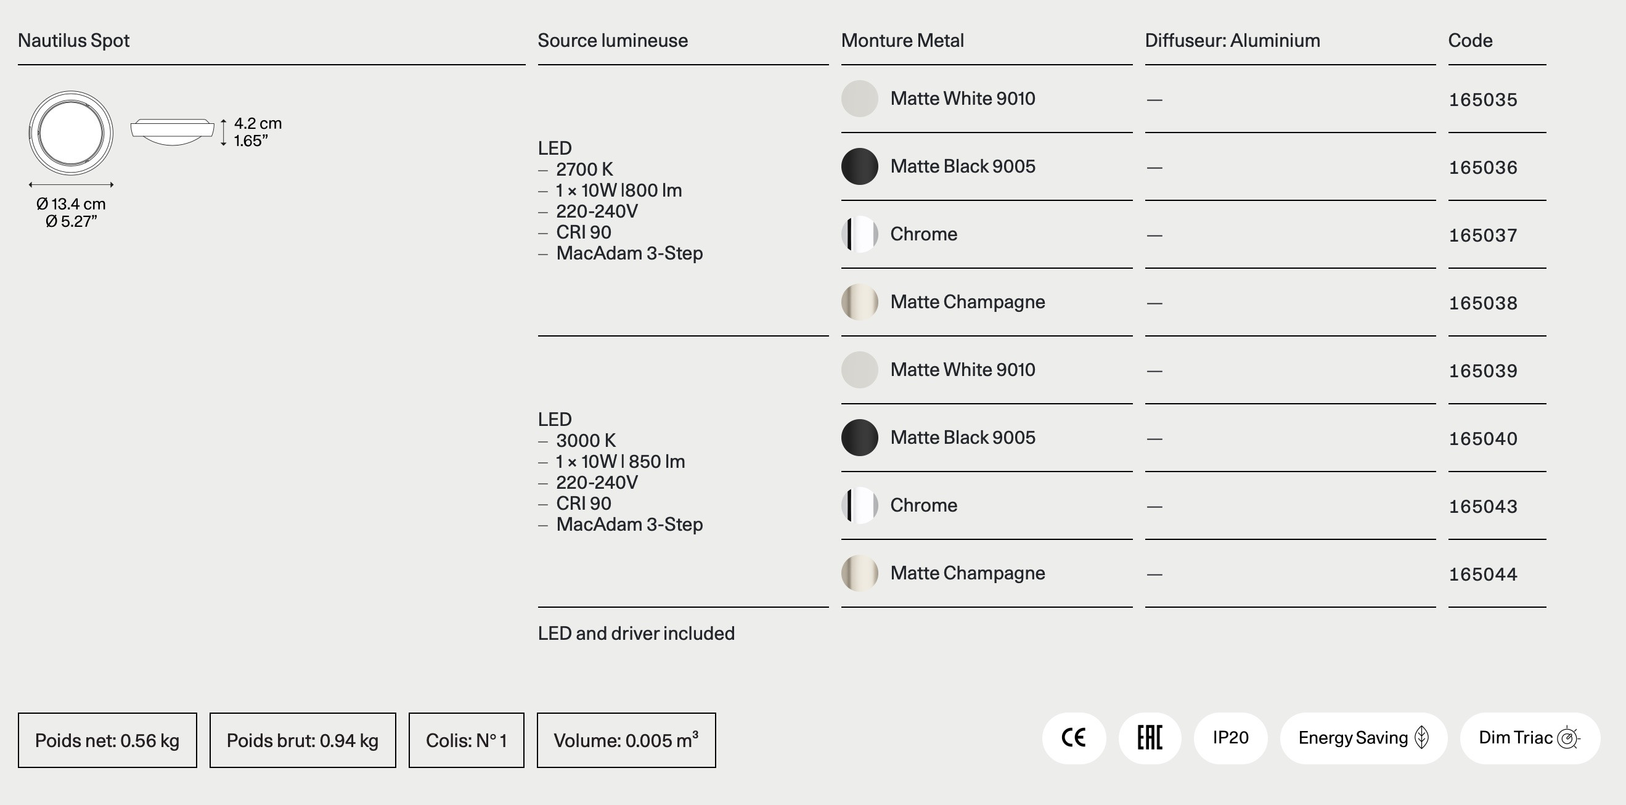Pick the Chrome swatch under 3000 K
This screenshot has height=805, width=1626.
click(860, 505)
